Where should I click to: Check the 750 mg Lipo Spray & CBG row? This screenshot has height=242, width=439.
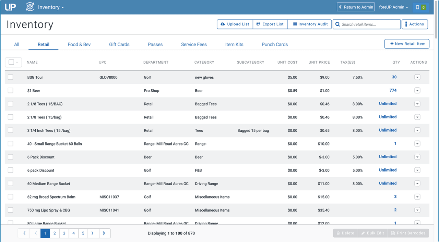point(11,210)
